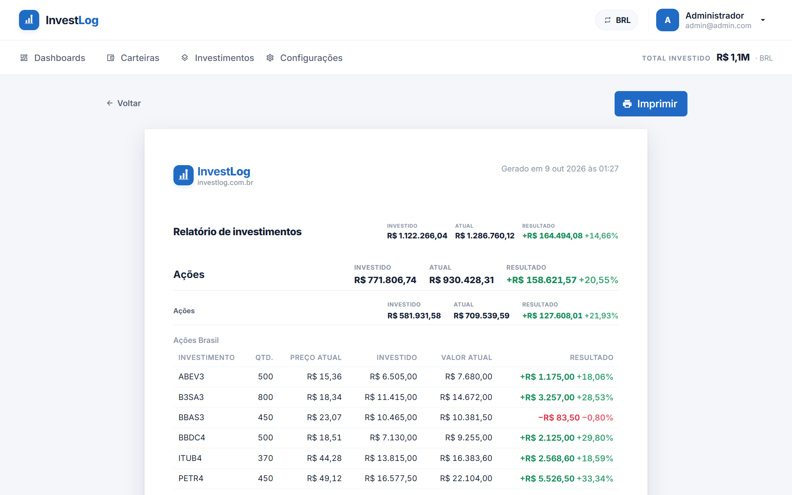Click the Carteiras wallet icon
The height and width of the screenshot is (495, 792).
111,58
